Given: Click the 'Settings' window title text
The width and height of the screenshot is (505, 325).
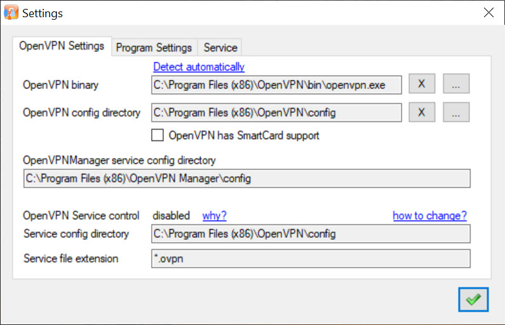Looking at the screenshot, I should 42,13.
